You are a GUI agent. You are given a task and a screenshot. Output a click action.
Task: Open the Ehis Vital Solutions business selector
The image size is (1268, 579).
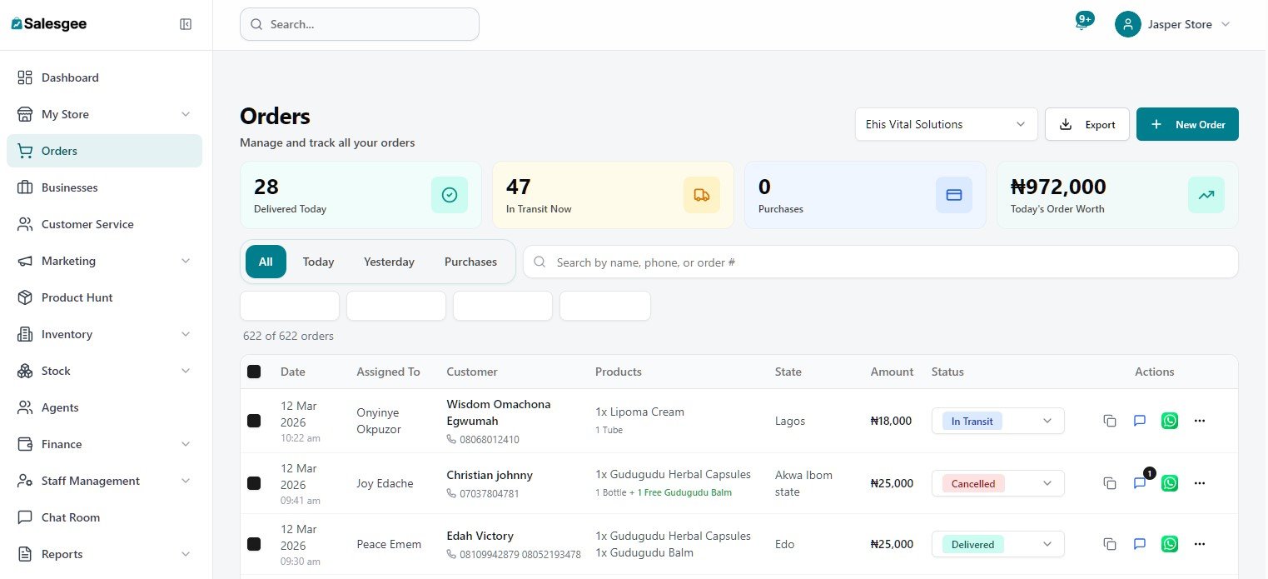pyautogui.click(x=946, y=123)
